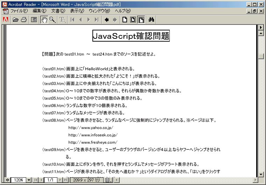Open the 編集(E) menu
The image size is (266, 185).
click(x=39, y=11)
